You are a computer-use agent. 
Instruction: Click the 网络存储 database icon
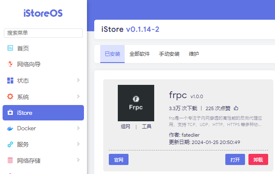tap(10, 160)
